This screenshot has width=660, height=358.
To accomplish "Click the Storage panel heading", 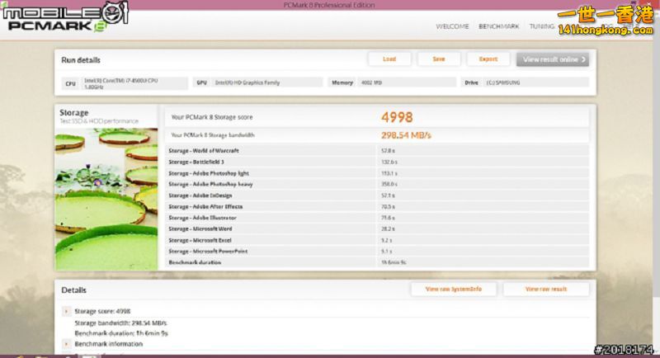I will pyautogui.click(x=74, y=113).
